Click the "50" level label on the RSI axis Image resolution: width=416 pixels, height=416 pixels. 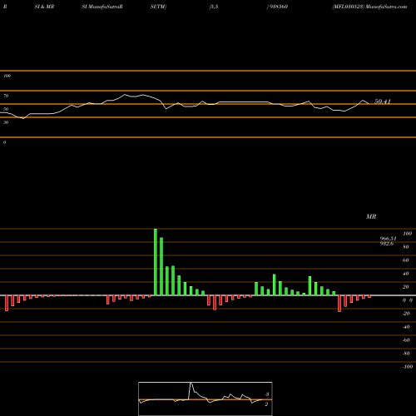tap(6, 109)
